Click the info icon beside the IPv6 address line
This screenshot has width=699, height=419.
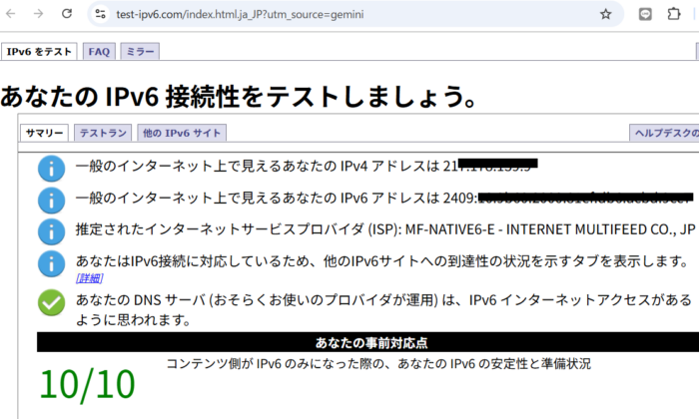(x=51, y=201)
